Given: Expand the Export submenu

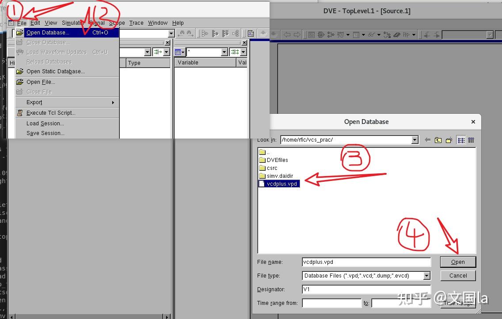Looking at the screenshot, I should coord(67,102).
